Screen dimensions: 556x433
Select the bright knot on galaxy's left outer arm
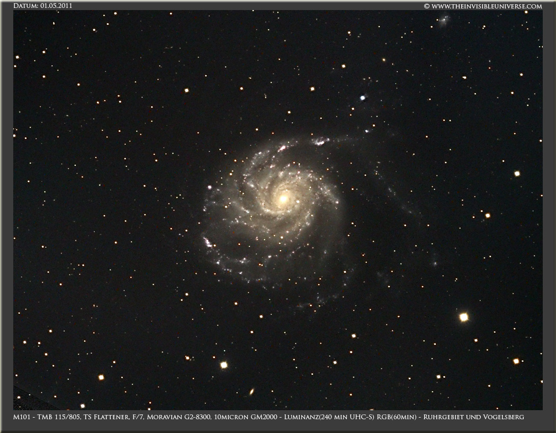click(x=208, y=242)
